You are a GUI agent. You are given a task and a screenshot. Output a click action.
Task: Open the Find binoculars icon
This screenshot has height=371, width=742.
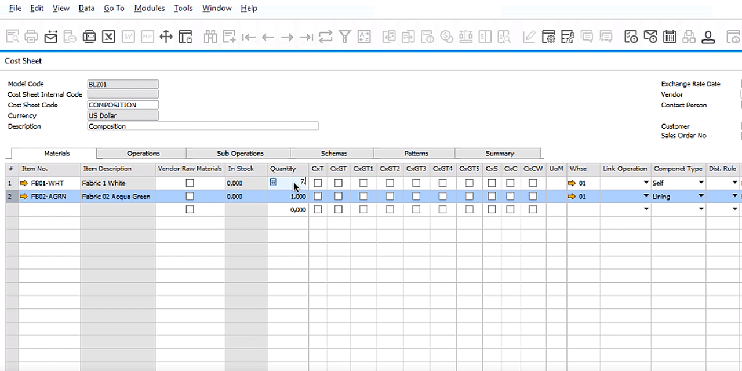[210, 37]
